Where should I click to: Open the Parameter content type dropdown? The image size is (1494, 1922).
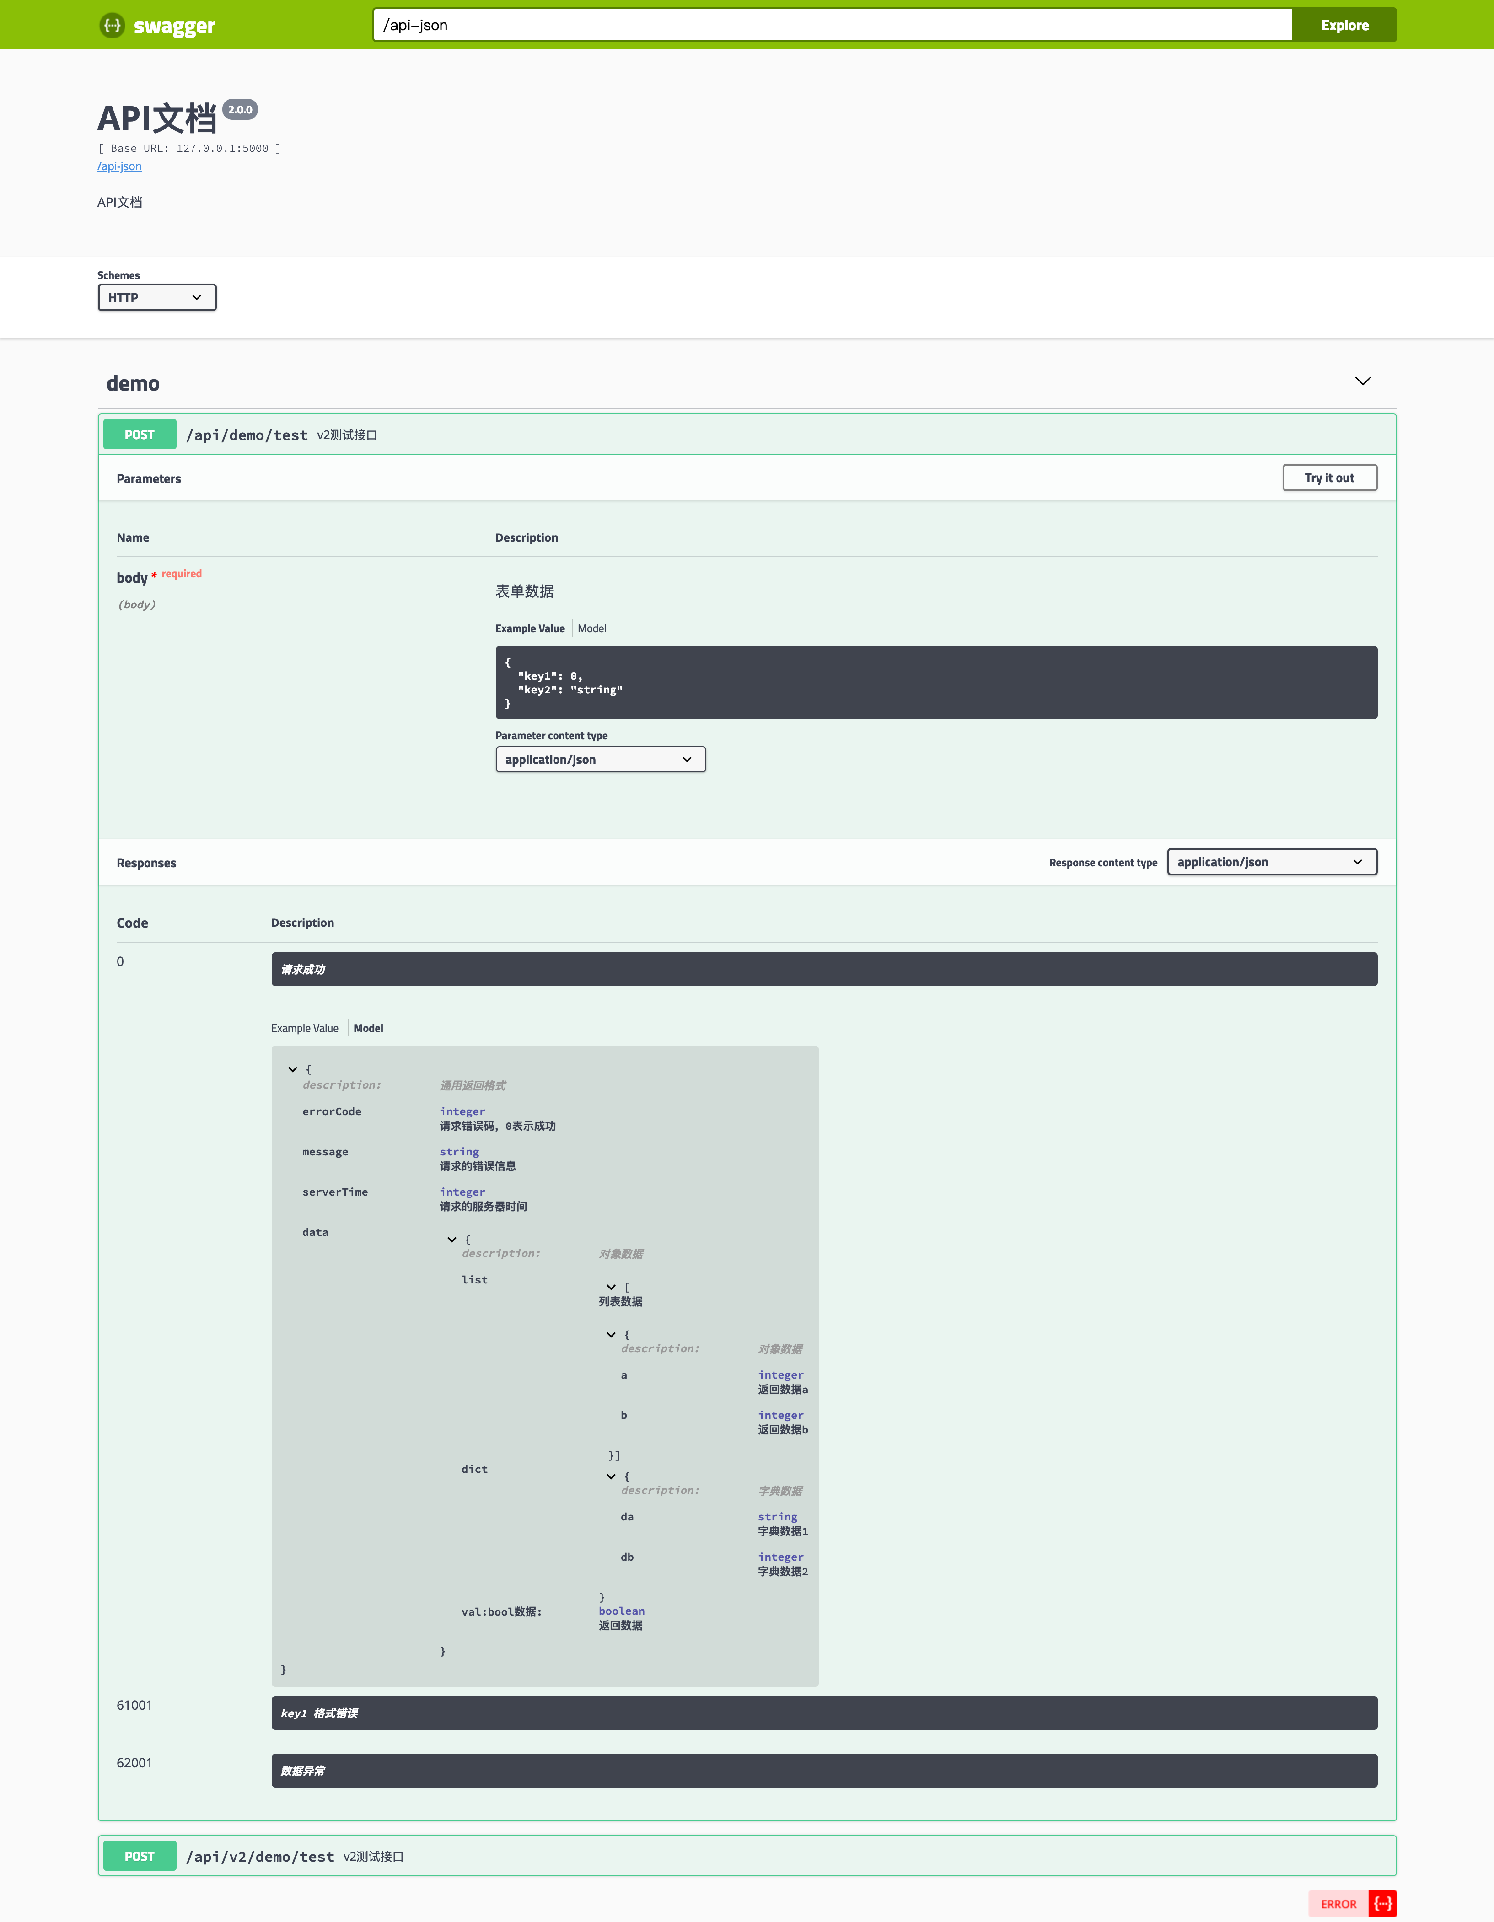pyautogui.click(x=600, y=759)
